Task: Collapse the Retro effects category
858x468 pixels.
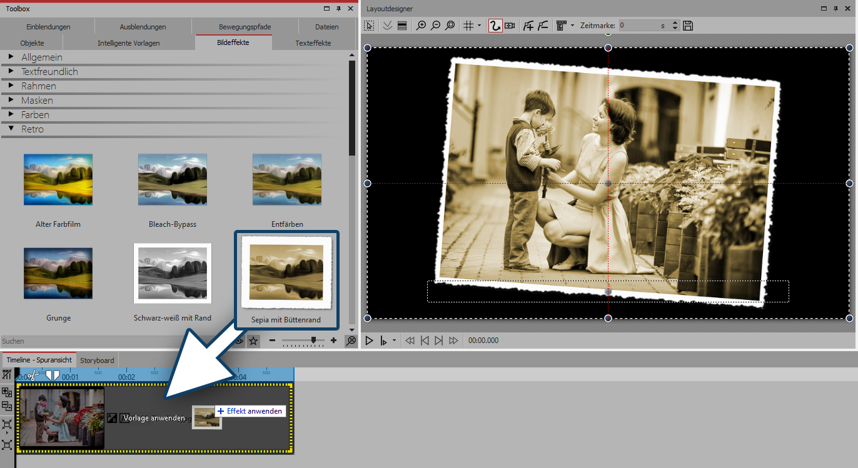Action: (11, 129)
